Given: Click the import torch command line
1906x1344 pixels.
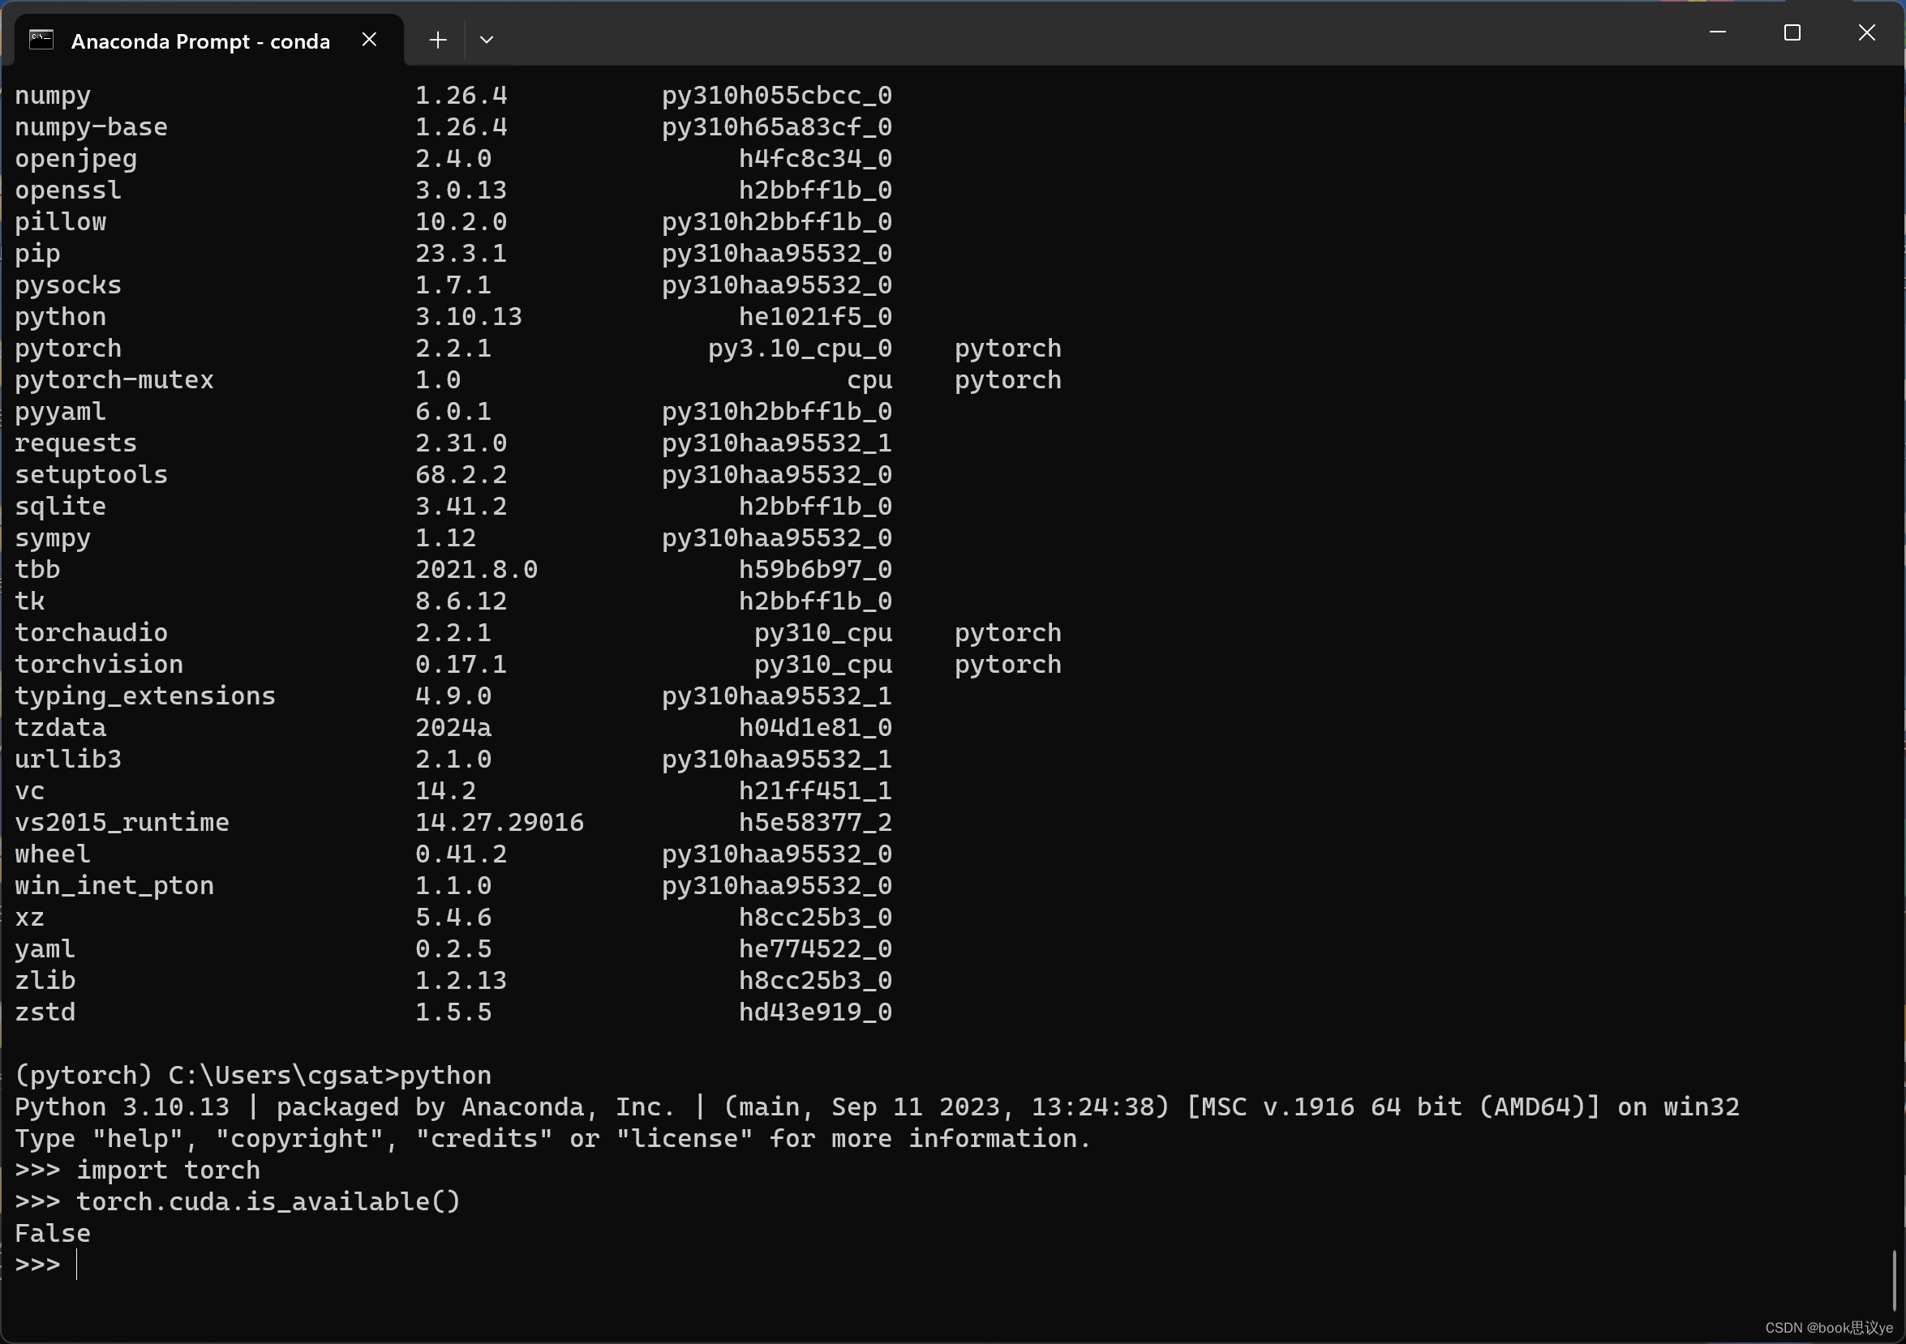Looking at the screenshot, I should coord(168,1170).
